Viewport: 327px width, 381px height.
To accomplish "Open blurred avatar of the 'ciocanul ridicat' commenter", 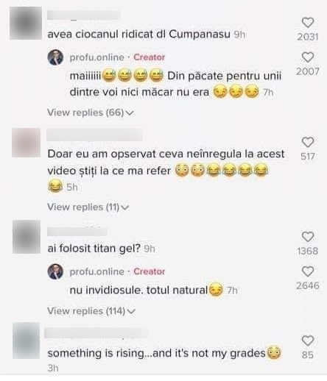I will point(26,23).
